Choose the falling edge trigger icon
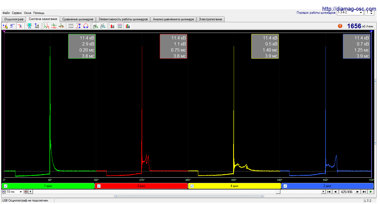Screen dimensions: 380x204 20,26
